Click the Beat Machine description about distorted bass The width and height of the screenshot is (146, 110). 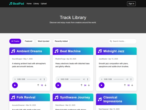pyautogui.click(x=72, y=65)
